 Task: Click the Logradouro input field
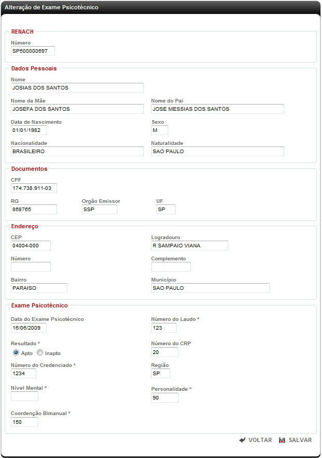(x=189, y=245)
